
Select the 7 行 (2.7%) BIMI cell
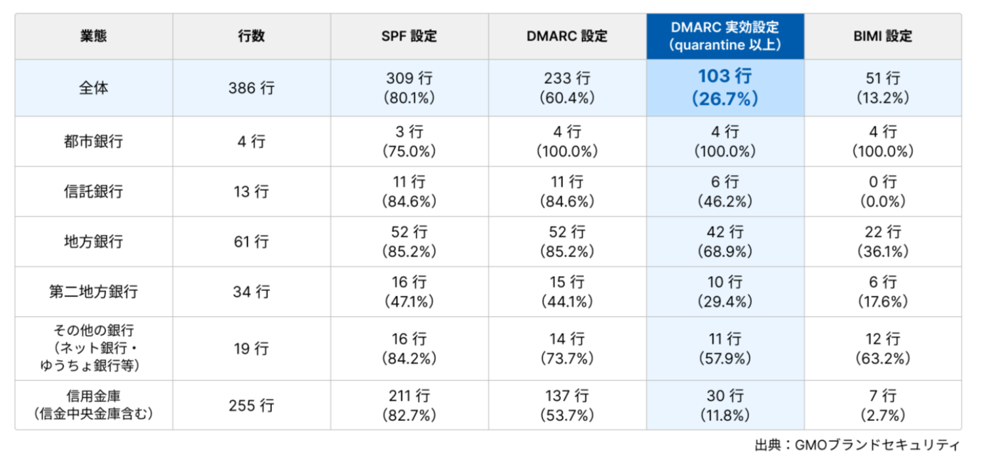pyautogui.click(x=883, y=405)
